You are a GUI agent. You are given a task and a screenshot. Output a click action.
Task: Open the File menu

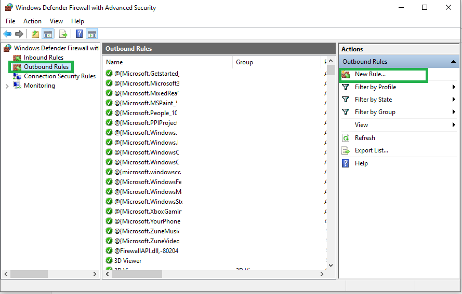point(10,21)
